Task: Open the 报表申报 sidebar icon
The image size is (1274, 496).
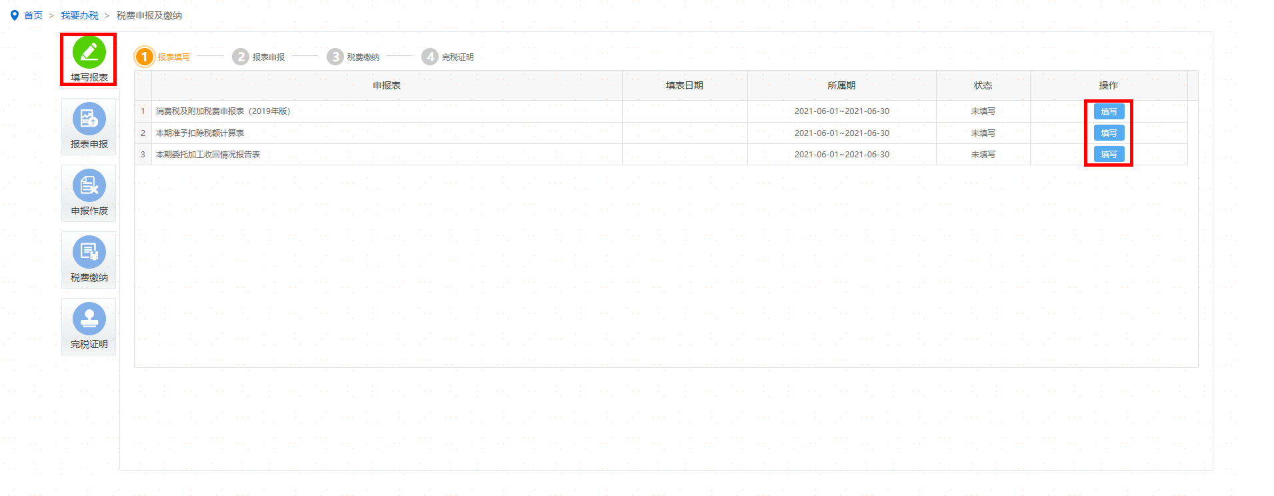Action: pyautogui.click(x=89, y=119)
